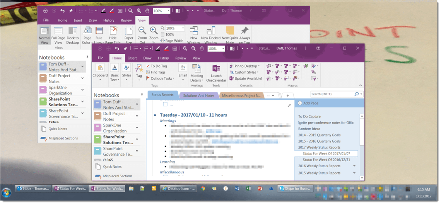This screenshot has width=441, height=204.
Task: Select Solutions And Notes section tab
Action: tap(199, 95)
